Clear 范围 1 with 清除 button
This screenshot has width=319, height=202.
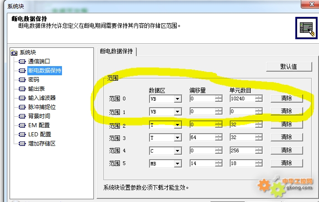coord(287,111)
